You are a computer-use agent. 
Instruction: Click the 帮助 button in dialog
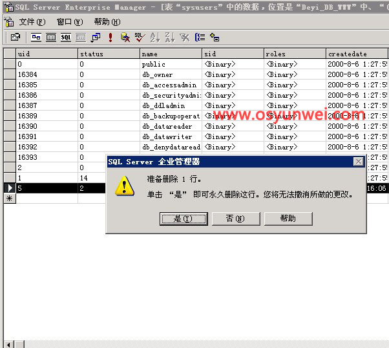[289, 219]
